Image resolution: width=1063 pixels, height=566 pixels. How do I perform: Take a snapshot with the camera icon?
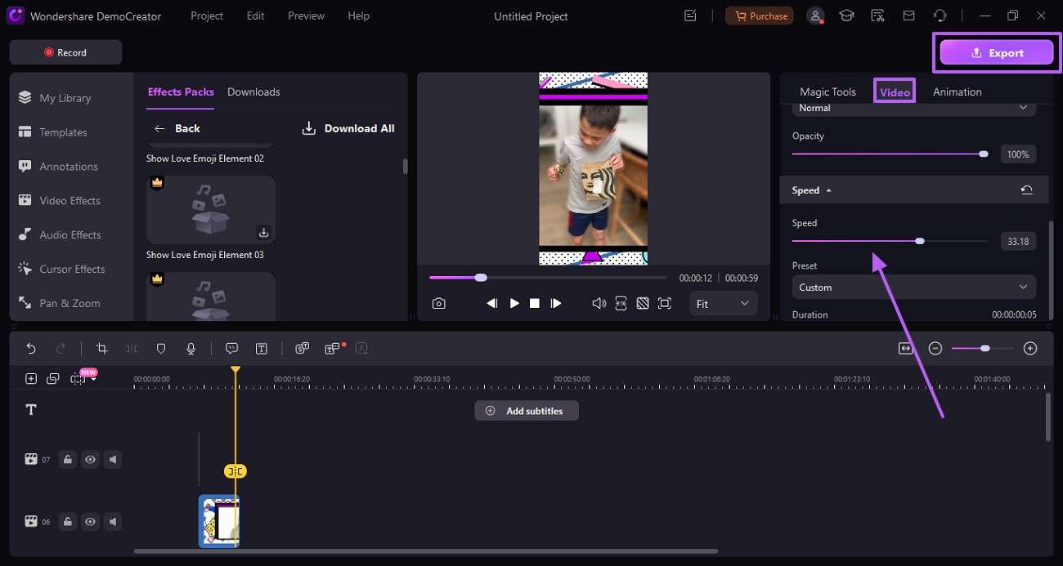pyautogui.click(x=439, y=303)
